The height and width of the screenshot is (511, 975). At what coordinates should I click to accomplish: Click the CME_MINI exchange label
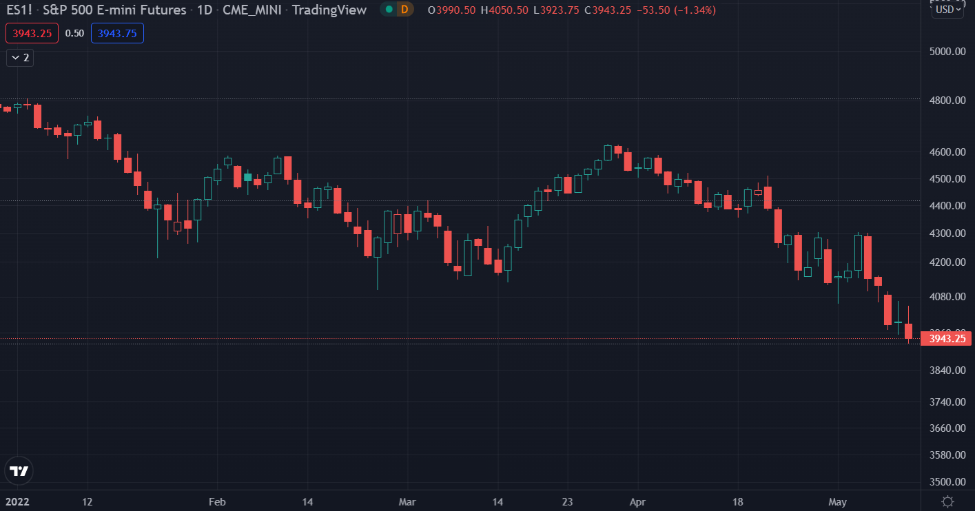pos(251,10)
